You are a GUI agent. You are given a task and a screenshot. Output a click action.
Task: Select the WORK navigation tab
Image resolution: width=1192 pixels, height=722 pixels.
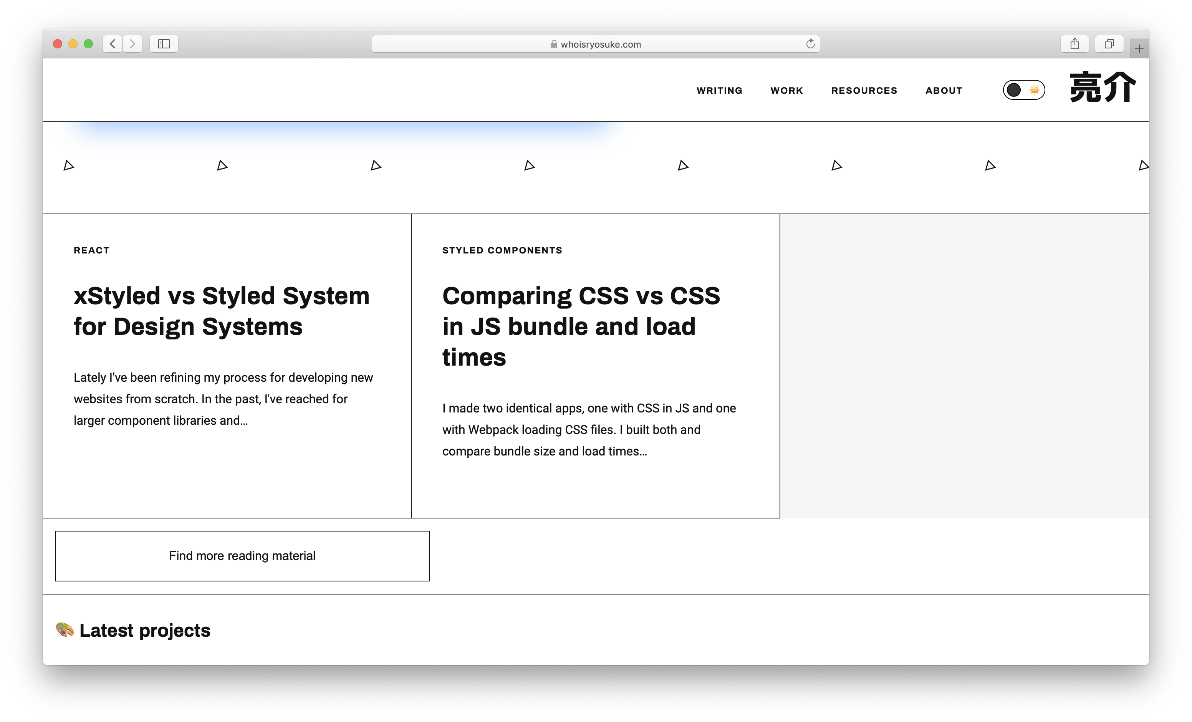(786, 90)
